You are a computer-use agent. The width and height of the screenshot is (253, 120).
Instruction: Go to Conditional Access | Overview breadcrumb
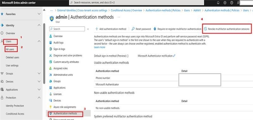click(x=126, y=10)
